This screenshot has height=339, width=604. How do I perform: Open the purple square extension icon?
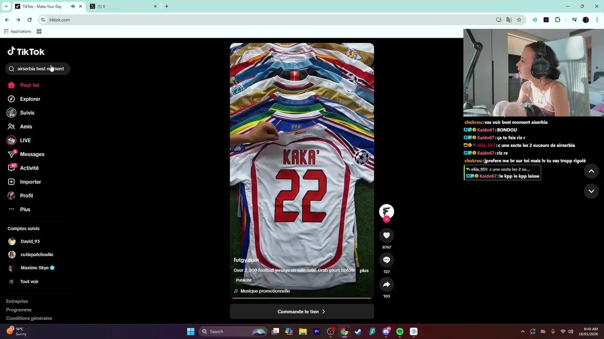pyautogui.click(x=546, y=20)
